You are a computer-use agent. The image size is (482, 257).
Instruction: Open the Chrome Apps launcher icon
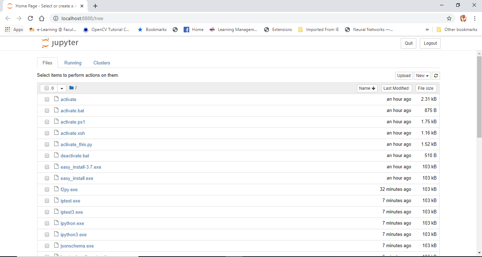click(x=7, y=29)
